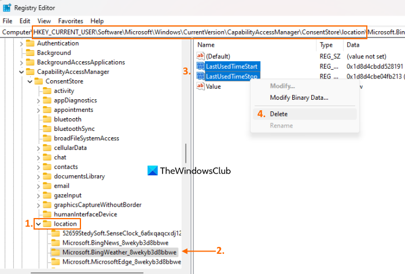Select the Microsoft.BingNews_8wekyb3d8bbwe key
The height and width of the screenshot is (274, 405).
pos(116,243)
